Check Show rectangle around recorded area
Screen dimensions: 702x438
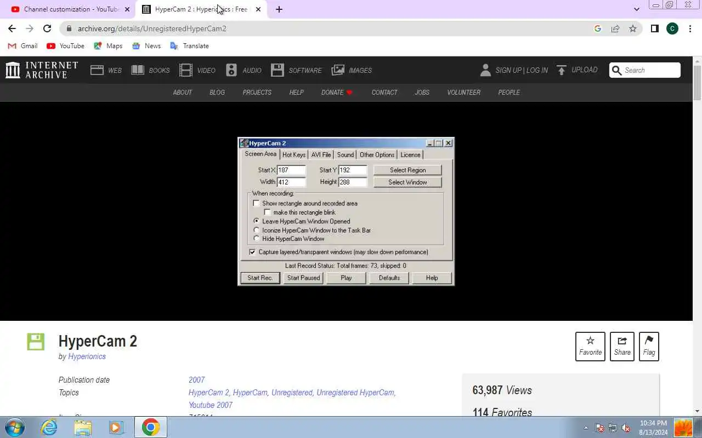[x=256, y=203]
